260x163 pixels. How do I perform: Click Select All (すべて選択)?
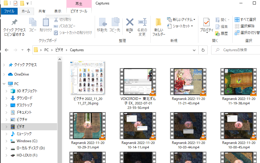[x=245, y=20]
